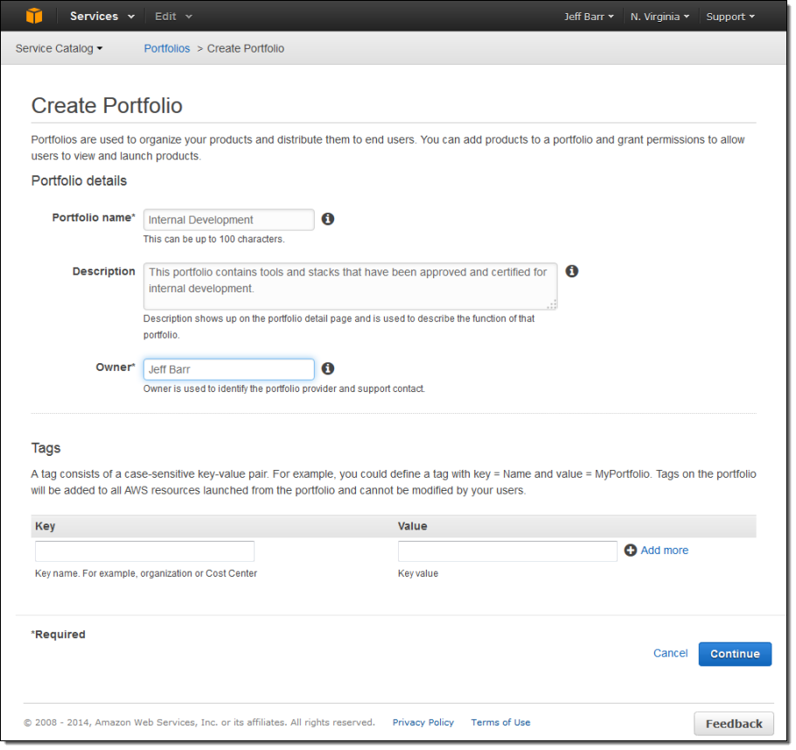Focus the tag Key input field

coord(144,551)
